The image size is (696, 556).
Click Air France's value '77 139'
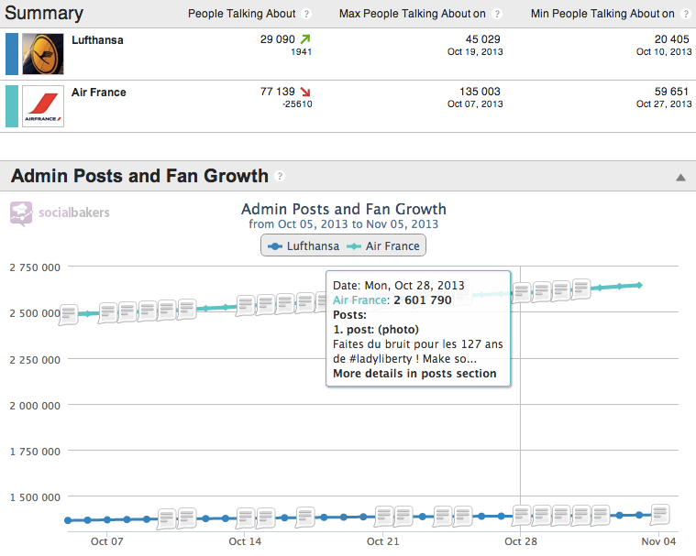pyautogui.click(x=278, y=92)
